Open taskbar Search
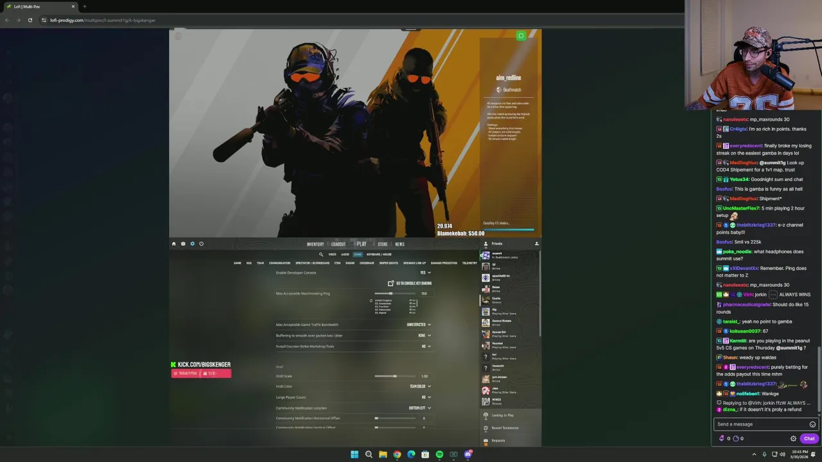Viewport: 822px width, 462px height. click(x=369, y=454)
